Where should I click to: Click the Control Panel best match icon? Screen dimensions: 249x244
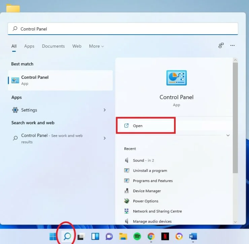point(15,80)
